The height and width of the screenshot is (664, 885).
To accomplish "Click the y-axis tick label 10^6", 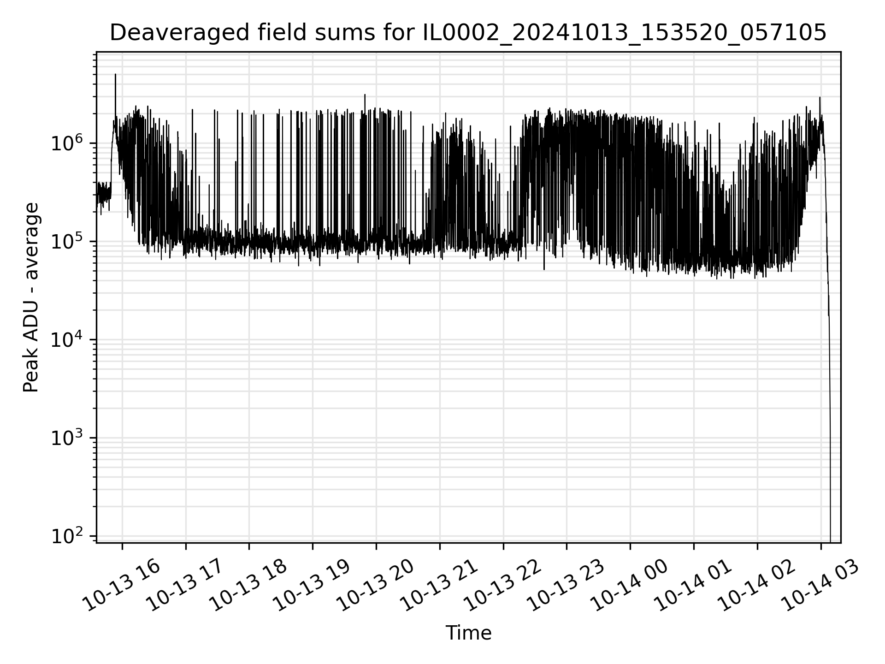I will [67, 142].
